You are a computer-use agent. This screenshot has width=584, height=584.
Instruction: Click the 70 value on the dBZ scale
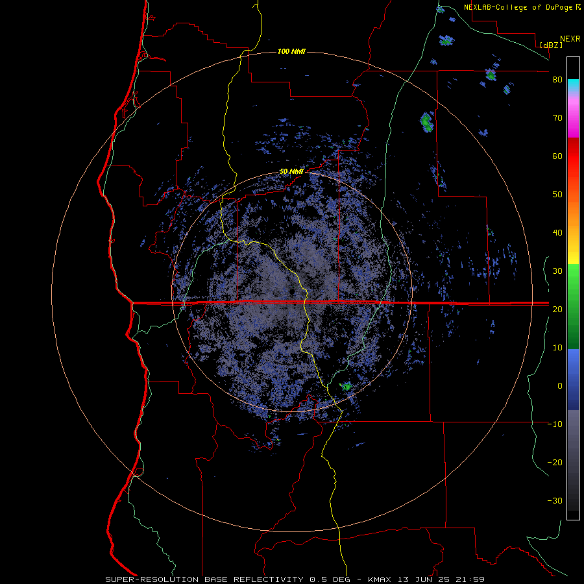(x=557, y=118)
